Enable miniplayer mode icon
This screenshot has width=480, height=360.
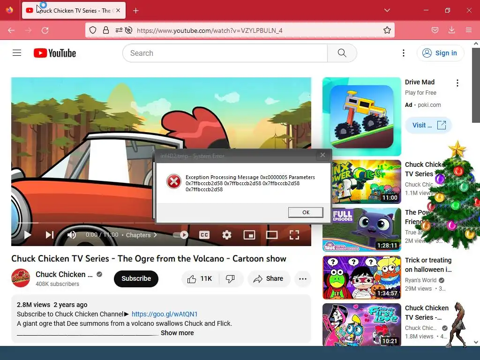(249, 235)
